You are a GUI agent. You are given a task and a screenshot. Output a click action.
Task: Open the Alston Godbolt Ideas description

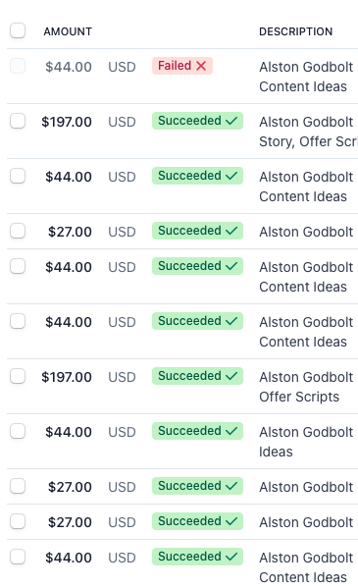[306, 442]
